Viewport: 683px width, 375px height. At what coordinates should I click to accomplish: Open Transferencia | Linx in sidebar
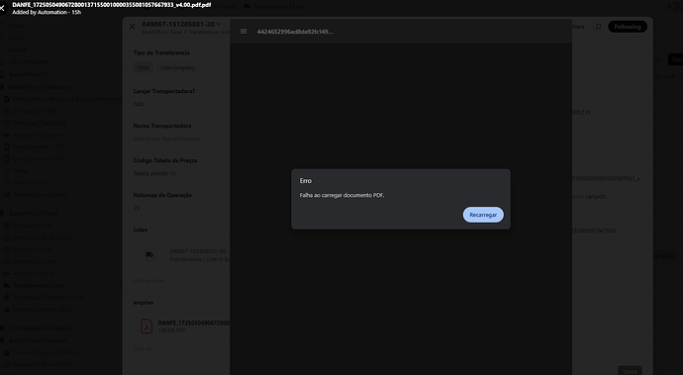click(39, 285)
